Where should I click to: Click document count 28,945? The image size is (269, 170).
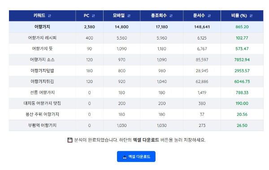point(202,71)
